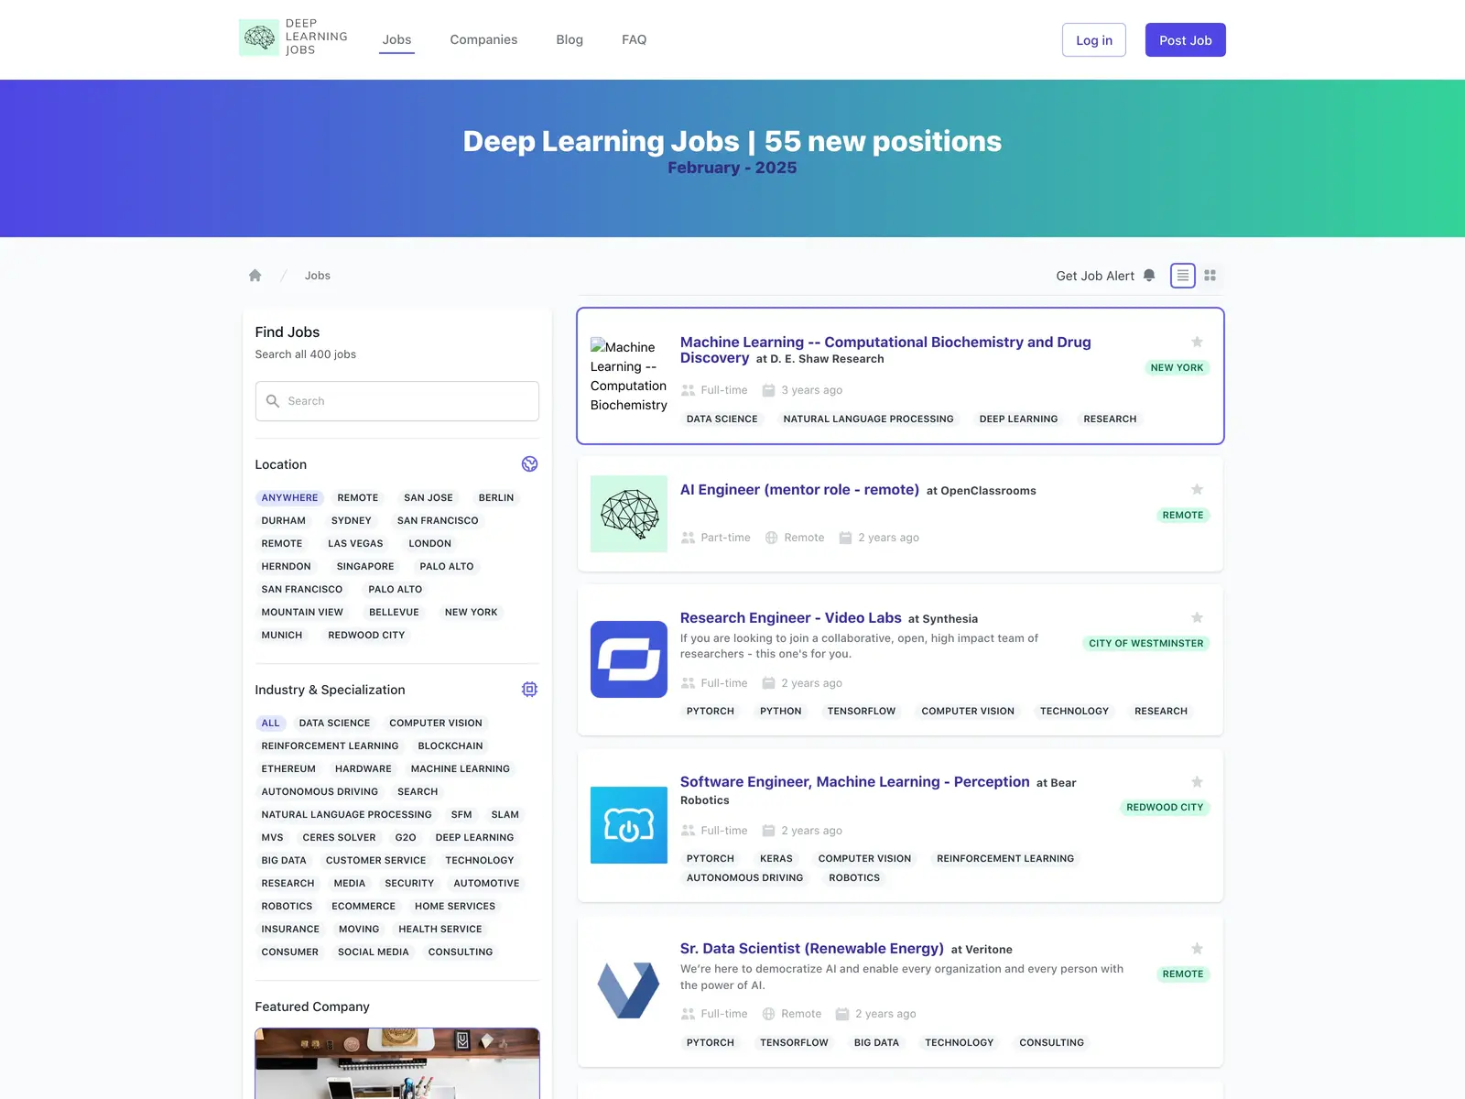This screenshot has height=1099, width=1465.
Task: Filter by NEW YORK location in sidebar
Action: click(x=472, y=612)
